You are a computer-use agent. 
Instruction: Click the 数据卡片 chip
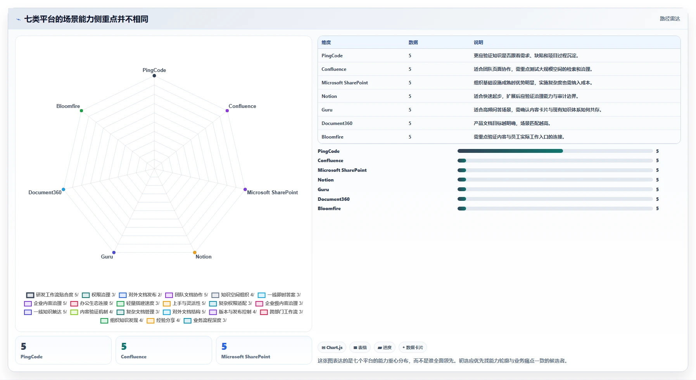413,347
